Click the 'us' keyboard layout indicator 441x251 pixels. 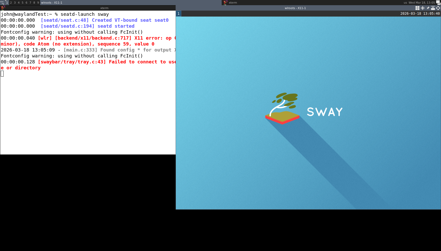[405, 3]
